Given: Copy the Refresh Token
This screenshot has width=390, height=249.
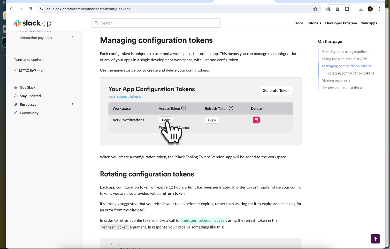Looking at the screenshot, I should click(212, 120).
